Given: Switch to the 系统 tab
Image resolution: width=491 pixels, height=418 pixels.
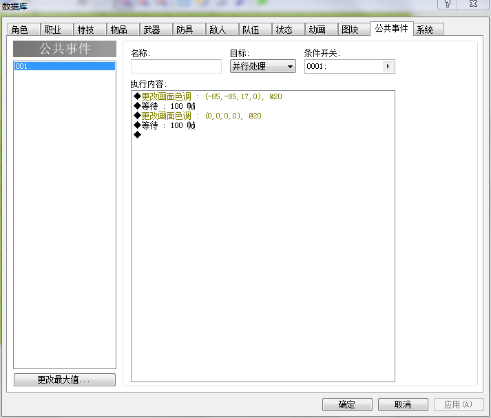Looking at the screenshot, I should [428, 30].
